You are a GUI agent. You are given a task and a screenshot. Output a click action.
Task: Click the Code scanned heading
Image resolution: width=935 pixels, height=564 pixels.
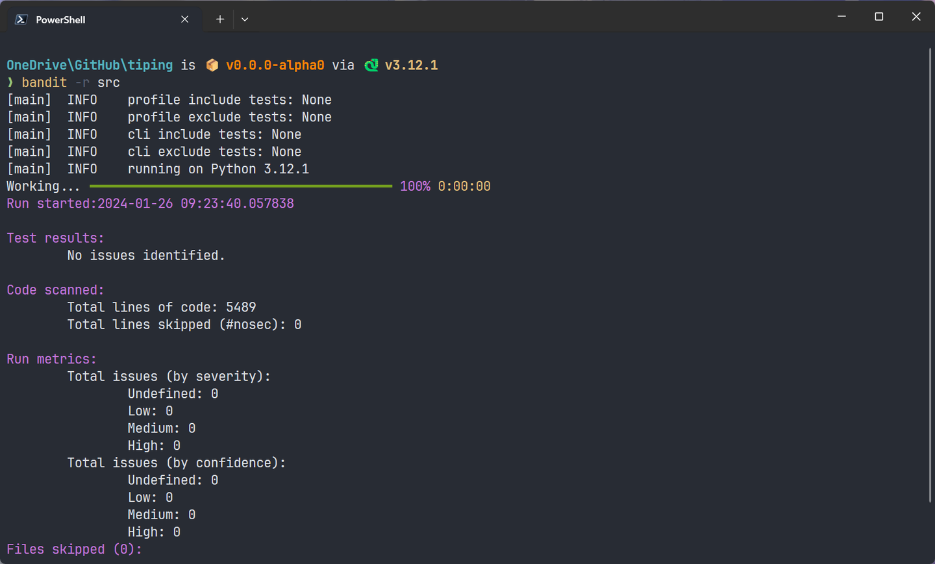55,290
